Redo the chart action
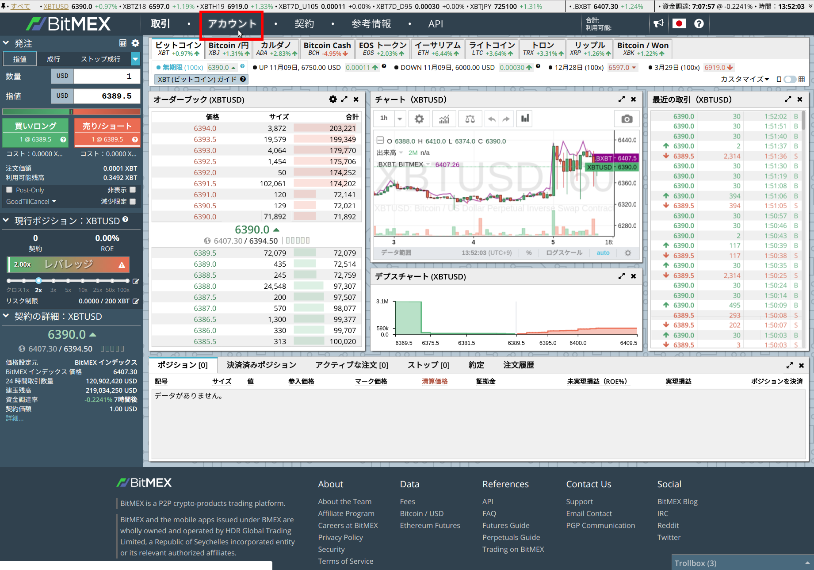 click(506, 119)
